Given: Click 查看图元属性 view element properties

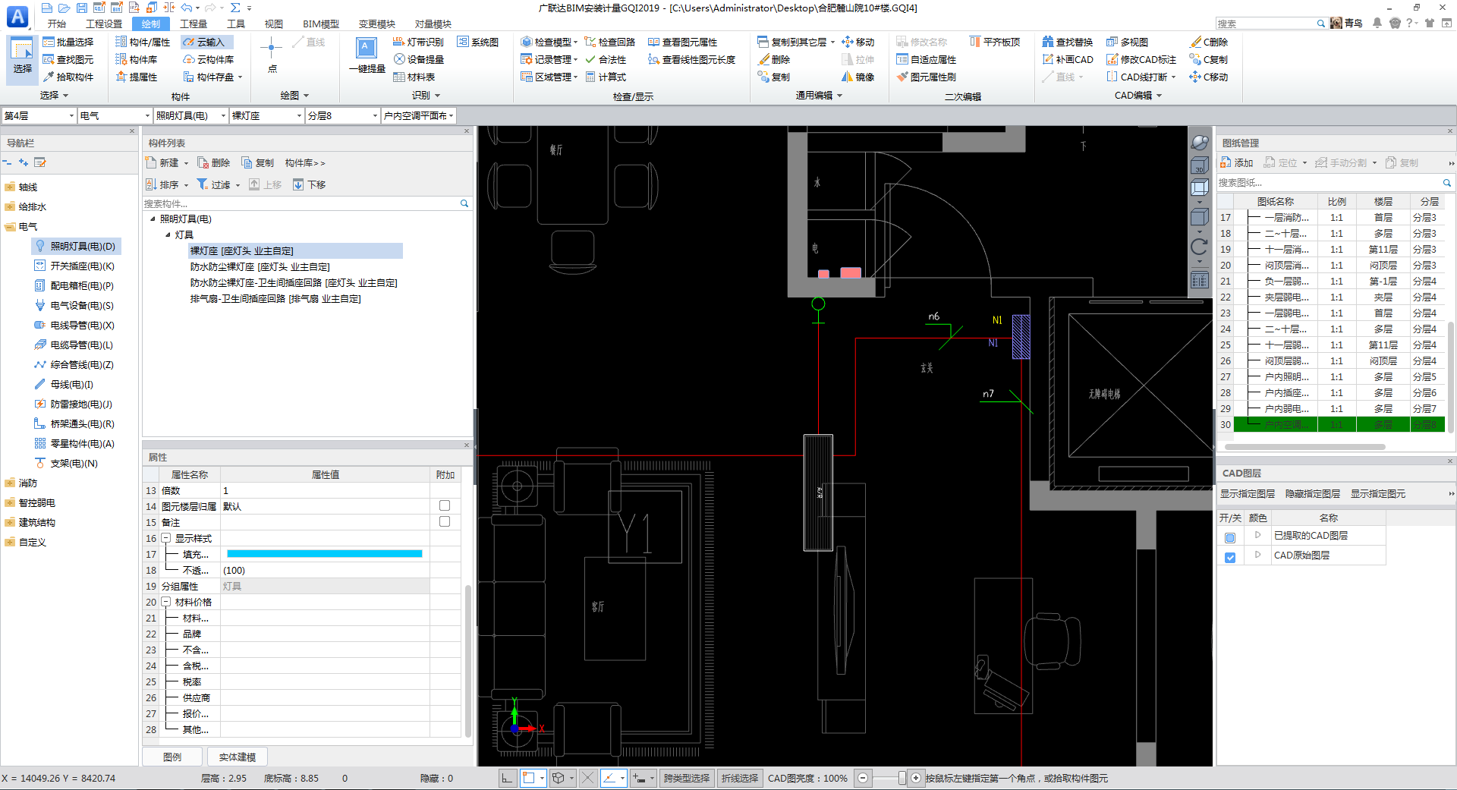Looking at the screenshot, I should point(682,42).
